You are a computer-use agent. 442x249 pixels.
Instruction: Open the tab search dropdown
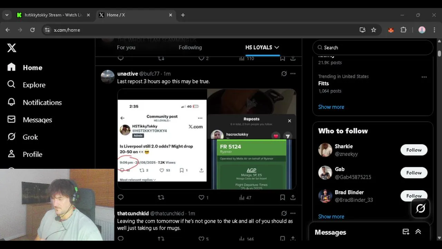click(7, 15)
